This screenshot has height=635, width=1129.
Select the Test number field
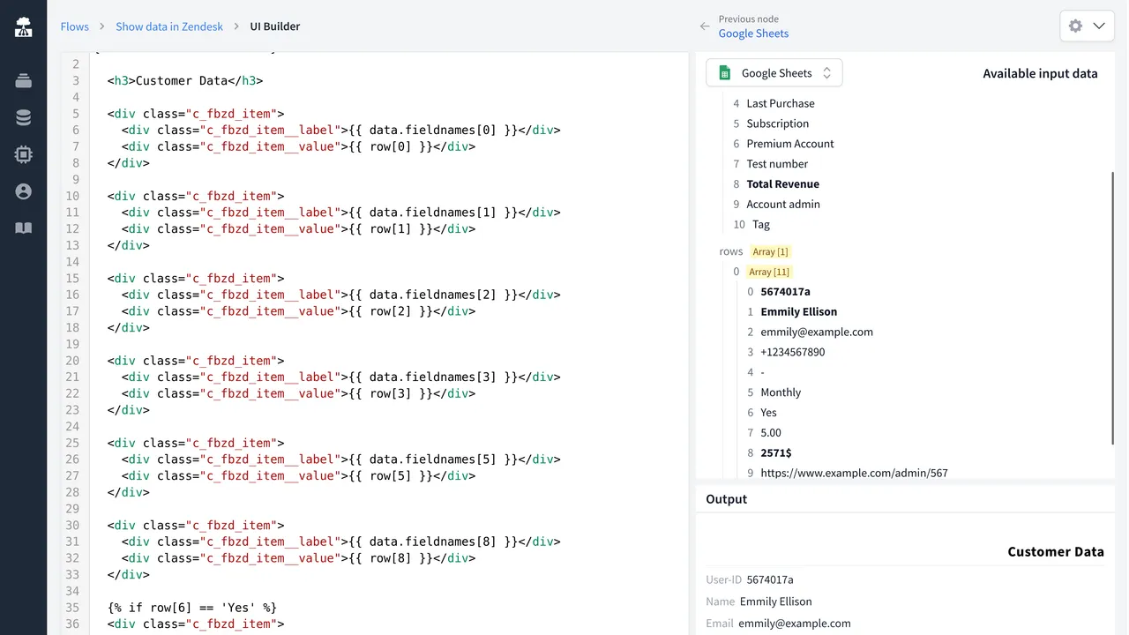[777, 164]
